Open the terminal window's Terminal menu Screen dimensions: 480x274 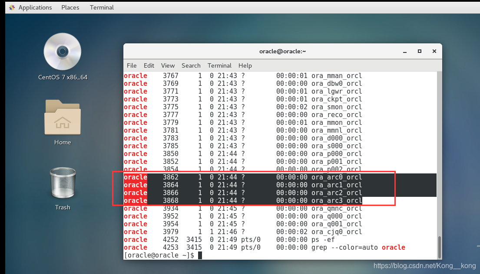(219, 65)
